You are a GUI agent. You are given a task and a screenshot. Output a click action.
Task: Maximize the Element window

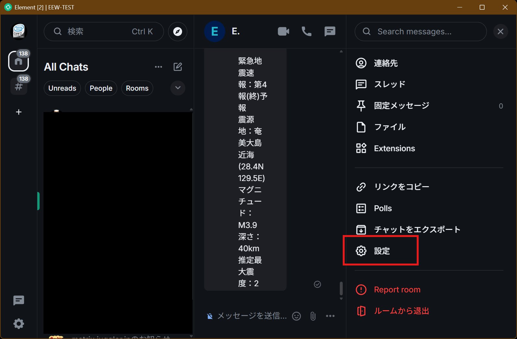[482, 7]
